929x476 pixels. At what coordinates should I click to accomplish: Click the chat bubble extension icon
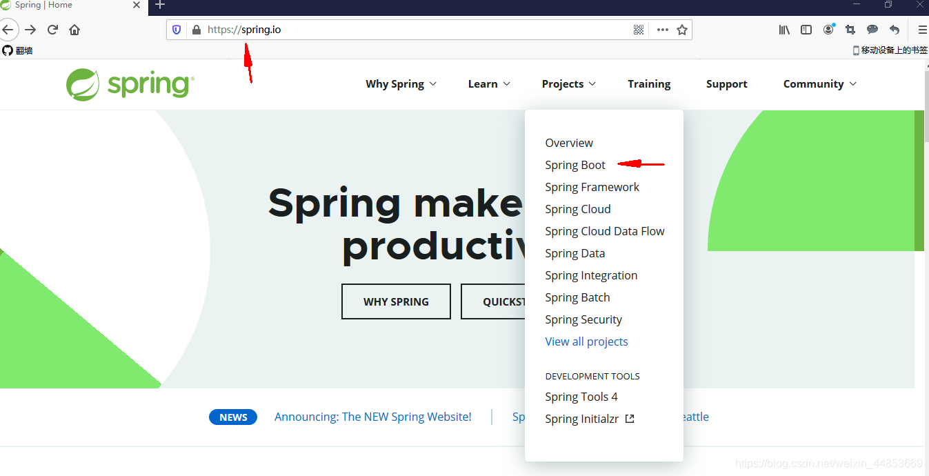tap(872, 30)
